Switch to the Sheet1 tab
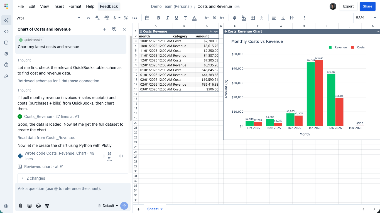This screenshot has height=213, width=380. point(153,209)
